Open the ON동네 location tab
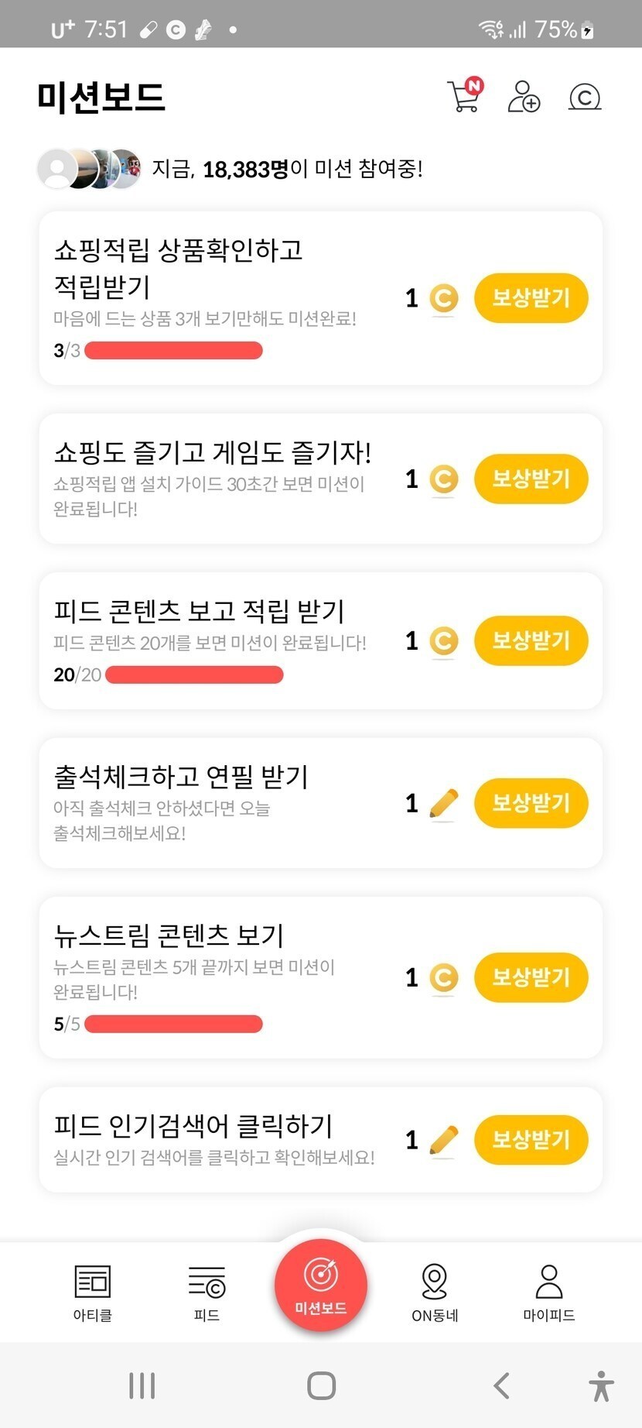642x1428 pixels. pyautogui.click(x=435, y=1292)
